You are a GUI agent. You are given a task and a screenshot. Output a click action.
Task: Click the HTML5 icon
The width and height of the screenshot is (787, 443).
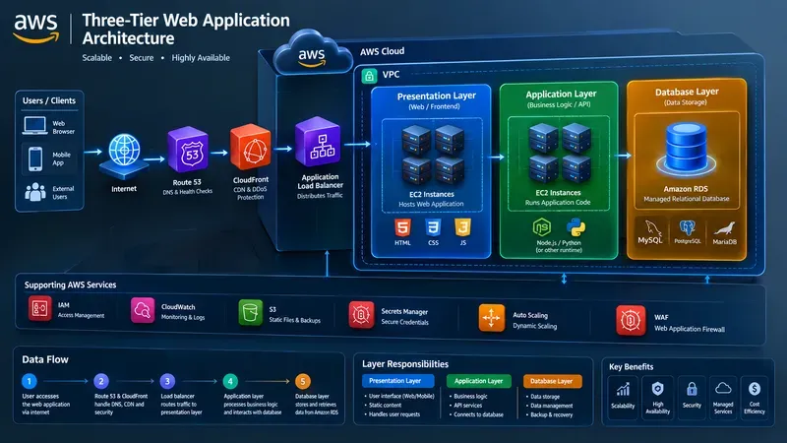(x=402, y=228)
